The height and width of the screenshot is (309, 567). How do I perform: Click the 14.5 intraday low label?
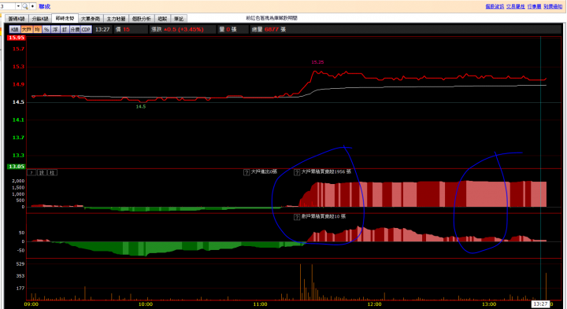(x=141, y=107)
